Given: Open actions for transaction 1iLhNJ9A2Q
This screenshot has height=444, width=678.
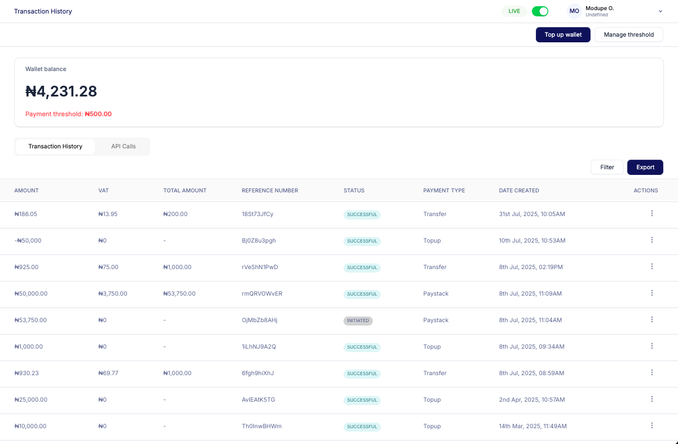Looking at the screenshot, I should 651,346.
